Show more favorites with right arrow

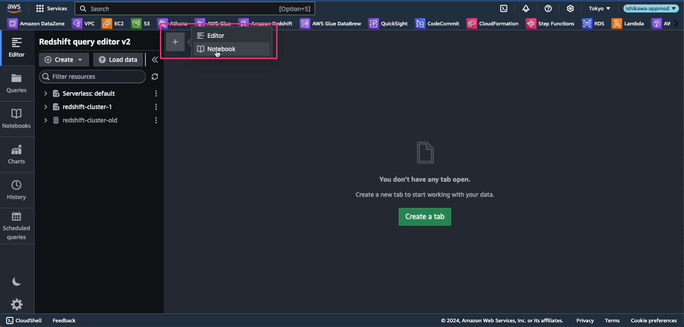[x=676, y=23]
